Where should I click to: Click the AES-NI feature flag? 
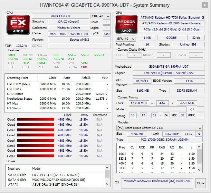pyautogui.click(x=59, y=59)
